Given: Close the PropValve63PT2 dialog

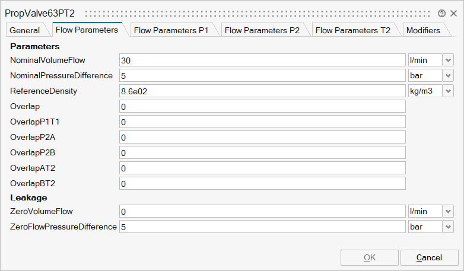Looking at the screenshot, I should point(453,13).
